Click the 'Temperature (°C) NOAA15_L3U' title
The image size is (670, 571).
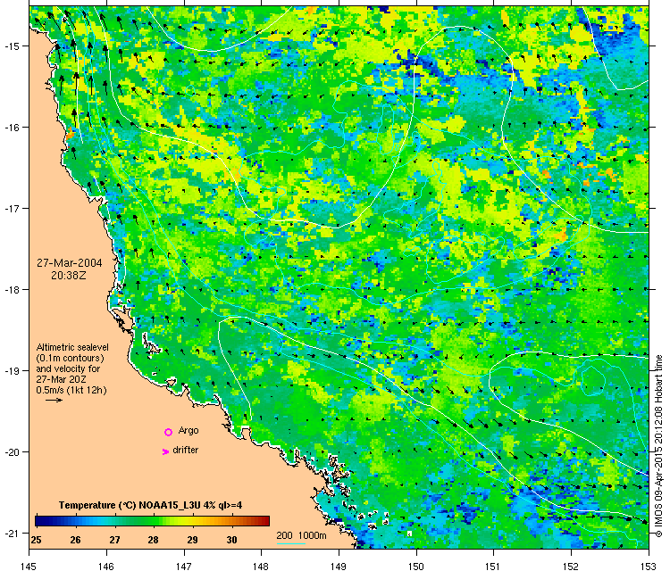[130, 505]
